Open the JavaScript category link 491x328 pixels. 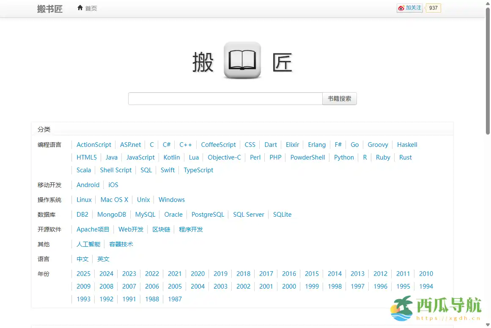(x=140, y=157)
